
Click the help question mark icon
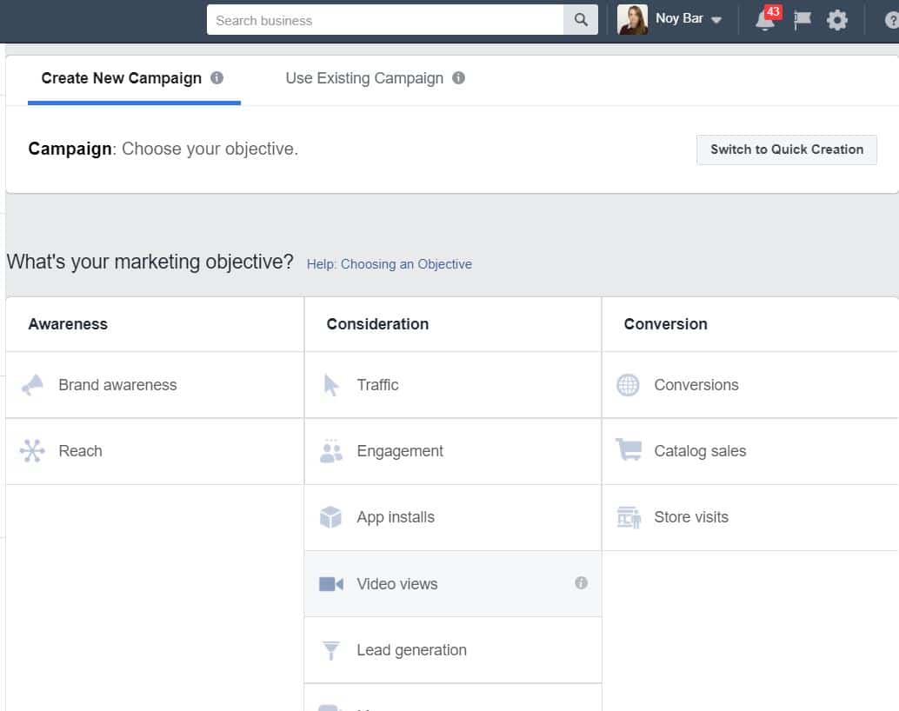(891, 21)
